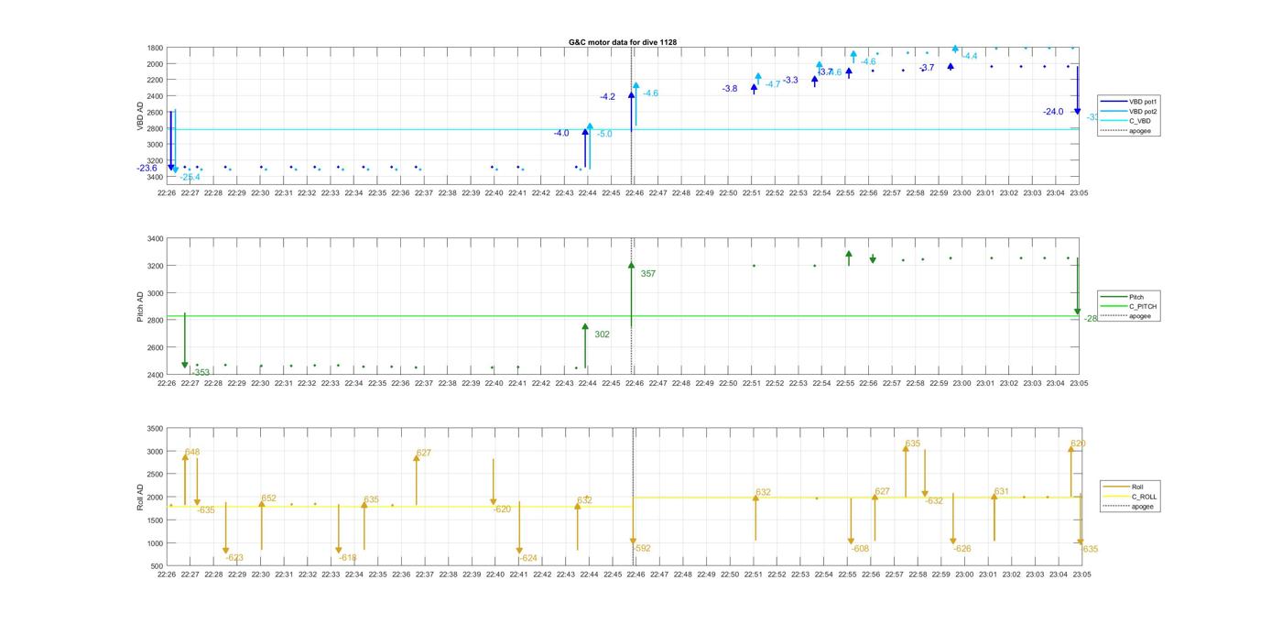Click the '22:26' tick under the VBD plot

point(167,193)
